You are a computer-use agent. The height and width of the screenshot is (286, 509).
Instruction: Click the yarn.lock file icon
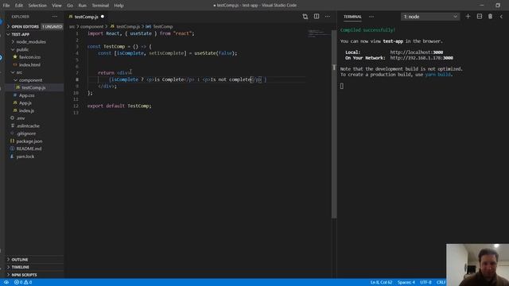(12, 157)
